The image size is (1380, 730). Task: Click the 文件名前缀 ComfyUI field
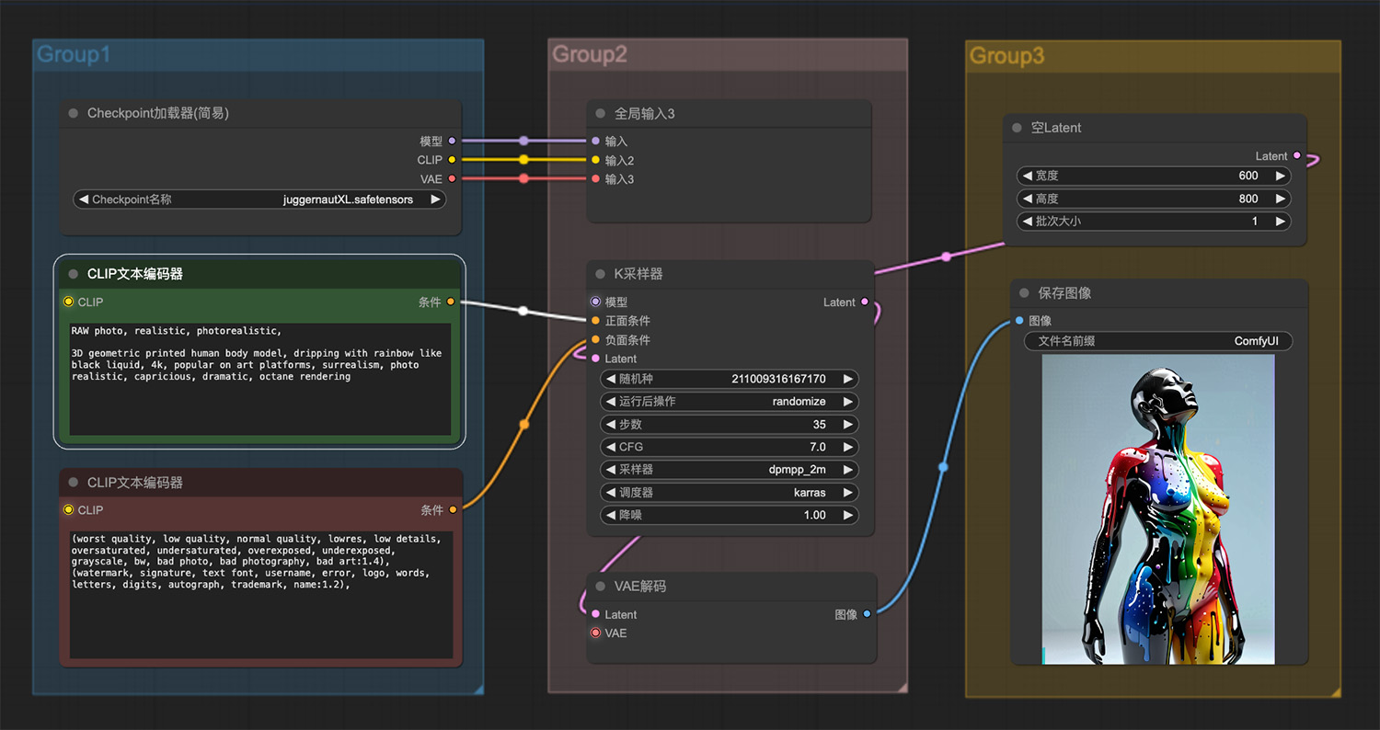pos(1158,341)
